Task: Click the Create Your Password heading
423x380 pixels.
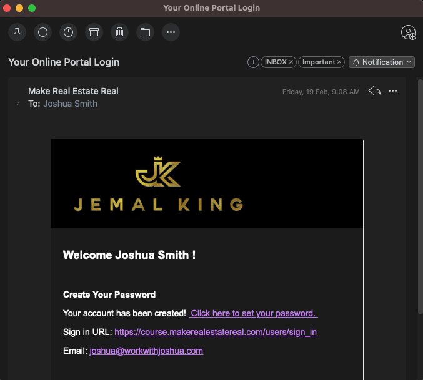Action: click(109, 295)
